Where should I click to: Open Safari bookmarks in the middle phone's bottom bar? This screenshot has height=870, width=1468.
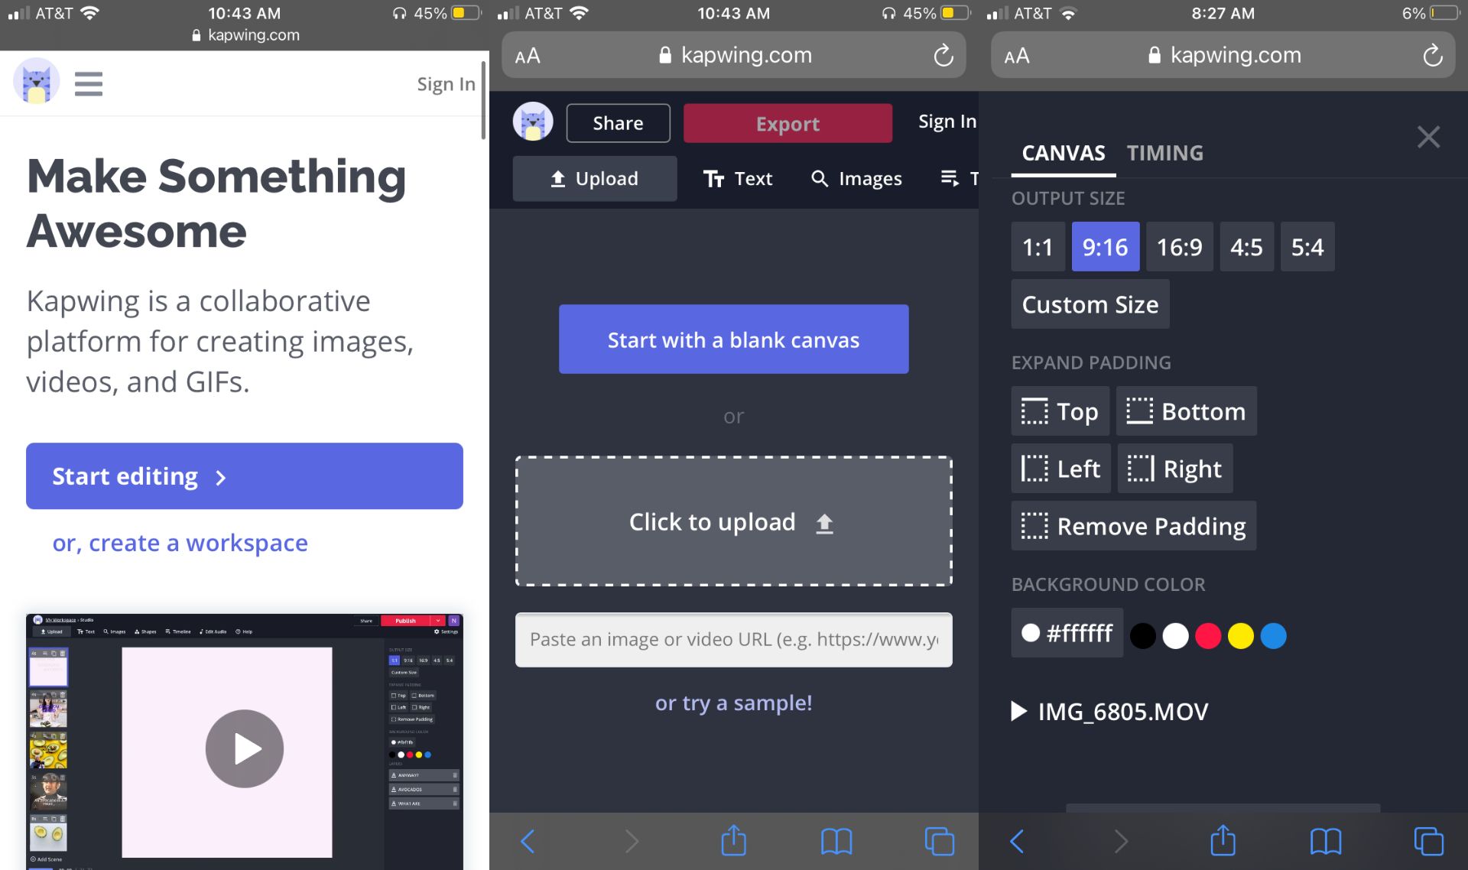[836, 841]
